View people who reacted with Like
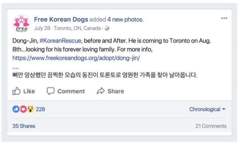This screenshot has height=144, width=240. (x=16, y=109)
